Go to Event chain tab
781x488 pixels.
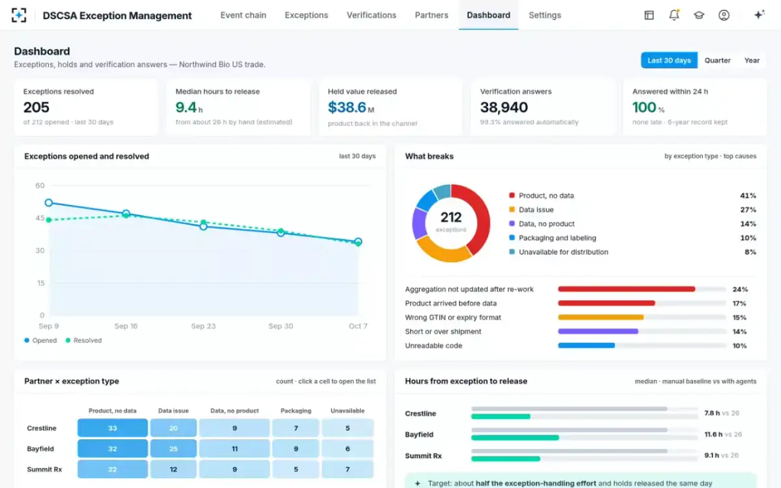(243, 15)
